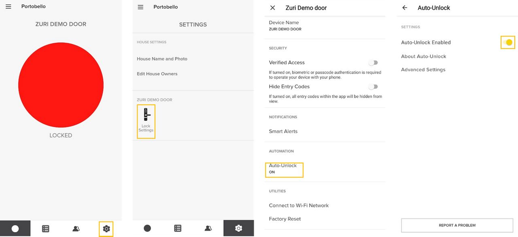
Task: Click the Report a Problem button
Action: [x=457, y=225]
